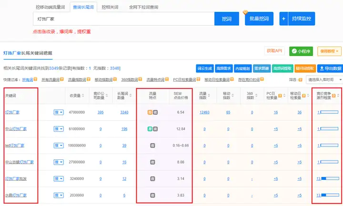Click the crown badge above 批量挖词
Screen dimensions: 343x206
pos(245,12)
